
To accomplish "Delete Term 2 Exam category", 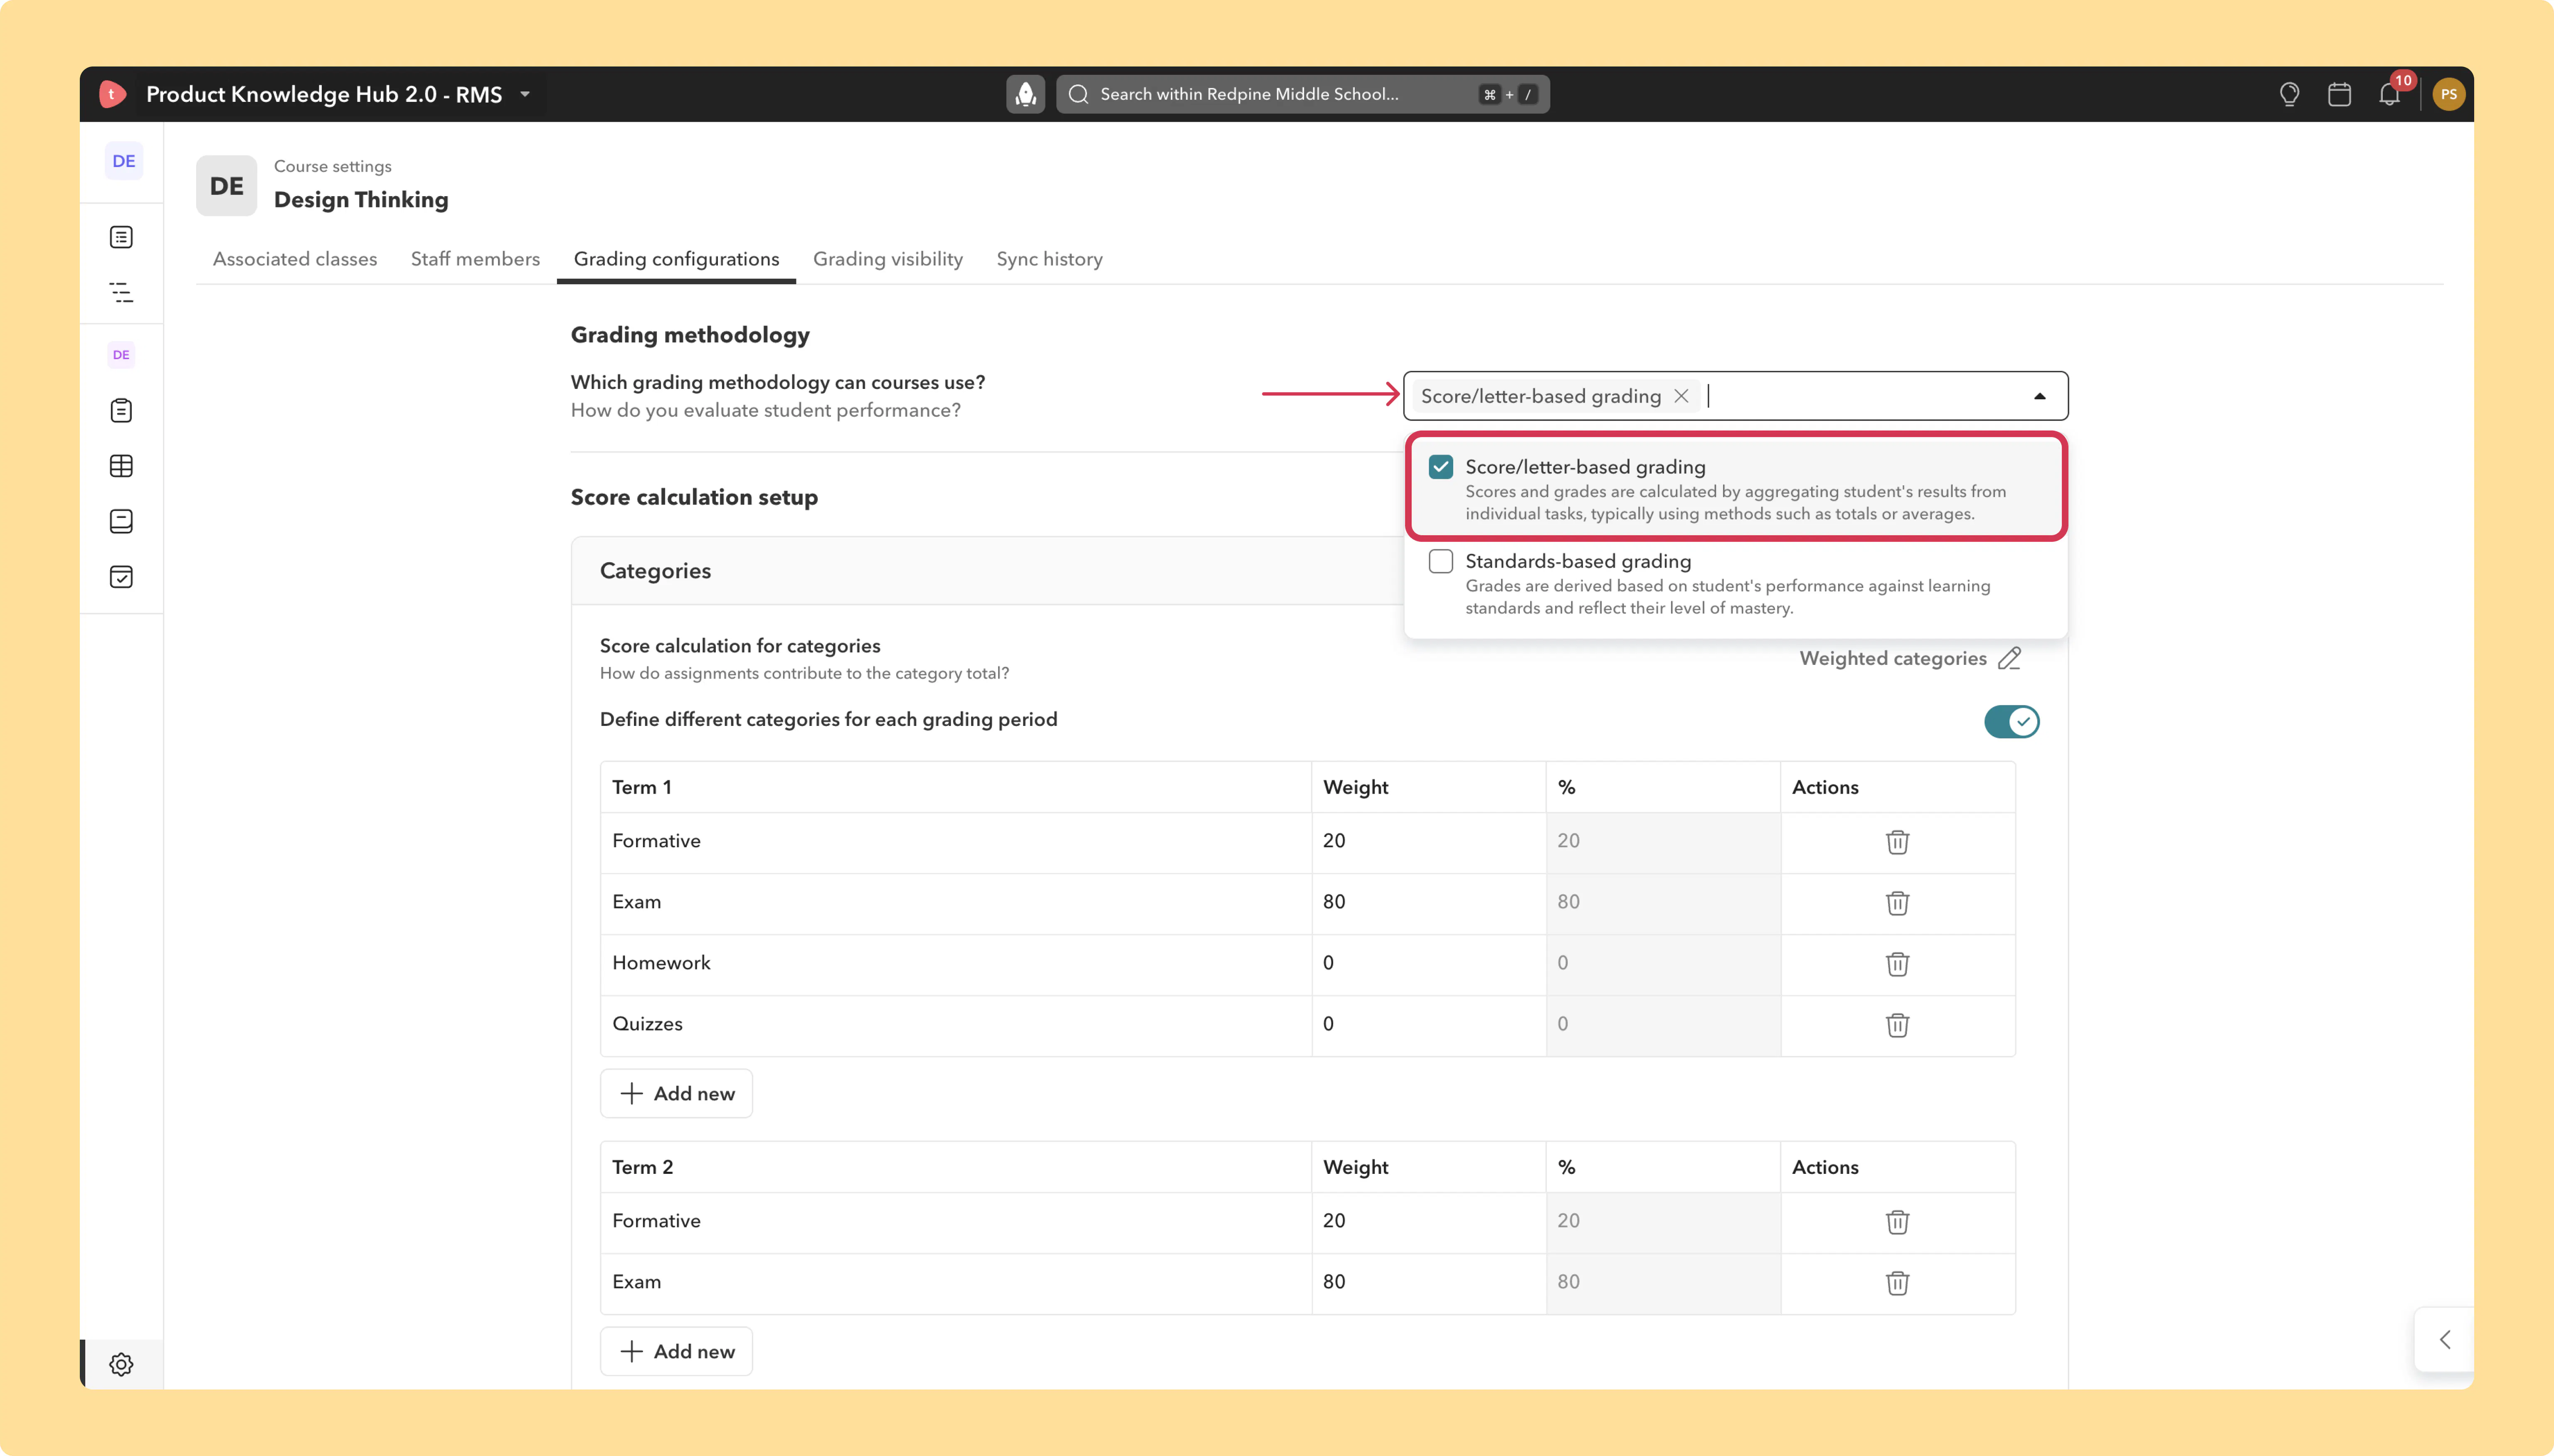I will click(x=1897, y=1283).
